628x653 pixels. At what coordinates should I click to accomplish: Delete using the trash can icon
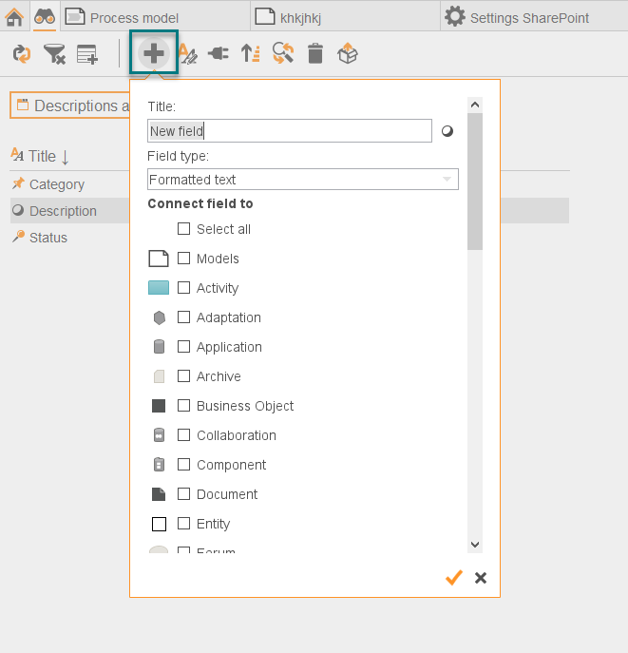(x=315, y=54)
